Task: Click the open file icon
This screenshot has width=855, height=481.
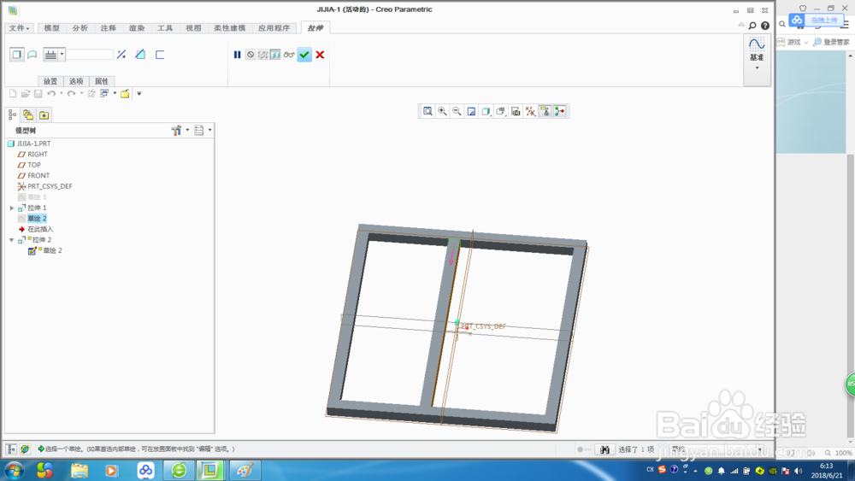Action: pyautogui.click(x=25, y=94)
